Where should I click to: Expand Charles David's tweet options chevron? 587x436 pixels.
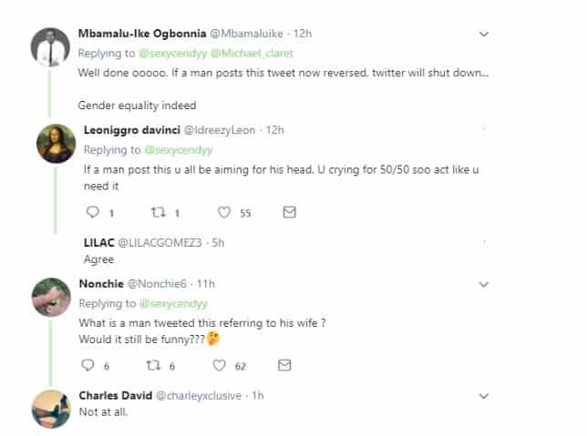[484, 396]
